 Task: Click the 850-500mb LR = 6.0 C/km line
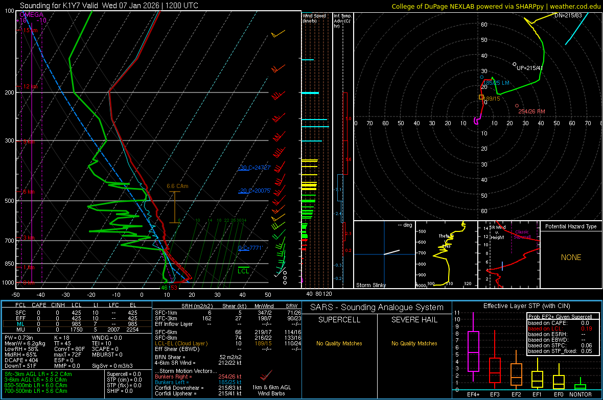click(36, 385)
